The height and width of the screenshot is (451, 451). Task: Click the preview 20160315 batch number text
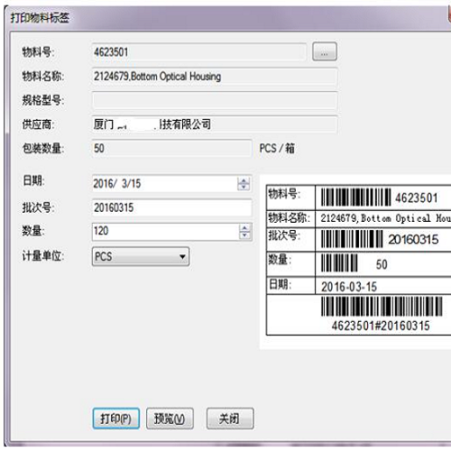point(413,240)
